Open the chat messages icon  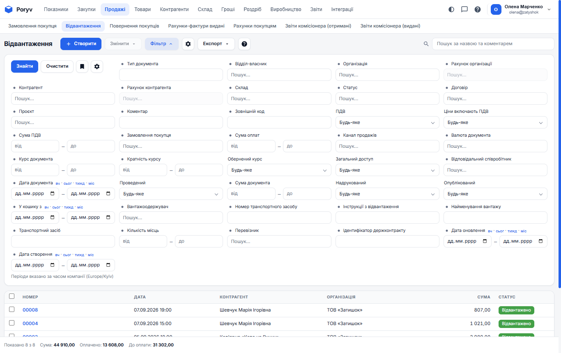click(x=464, y=9)
